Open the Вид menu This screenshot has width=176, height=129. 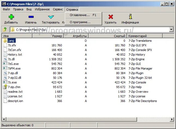pyautogui.click(x=29, y=9)
